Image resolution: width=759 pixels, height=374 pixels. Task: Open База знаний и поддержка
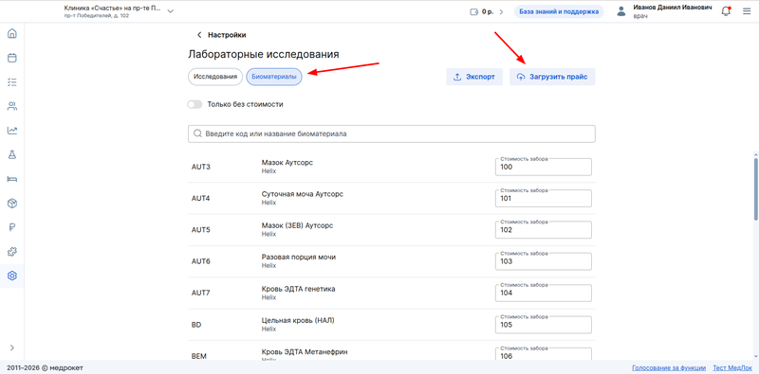(559, 11)
